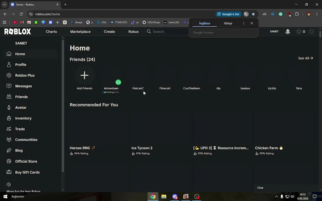Image resolution: width=322 pixels, height=201 pixels.
Task: Click the Gmail bookmark icon
Action: tap(22, 22)
